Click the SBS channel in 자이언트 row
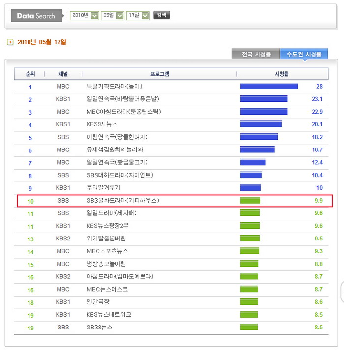344x358 pixels. point(63,175)
